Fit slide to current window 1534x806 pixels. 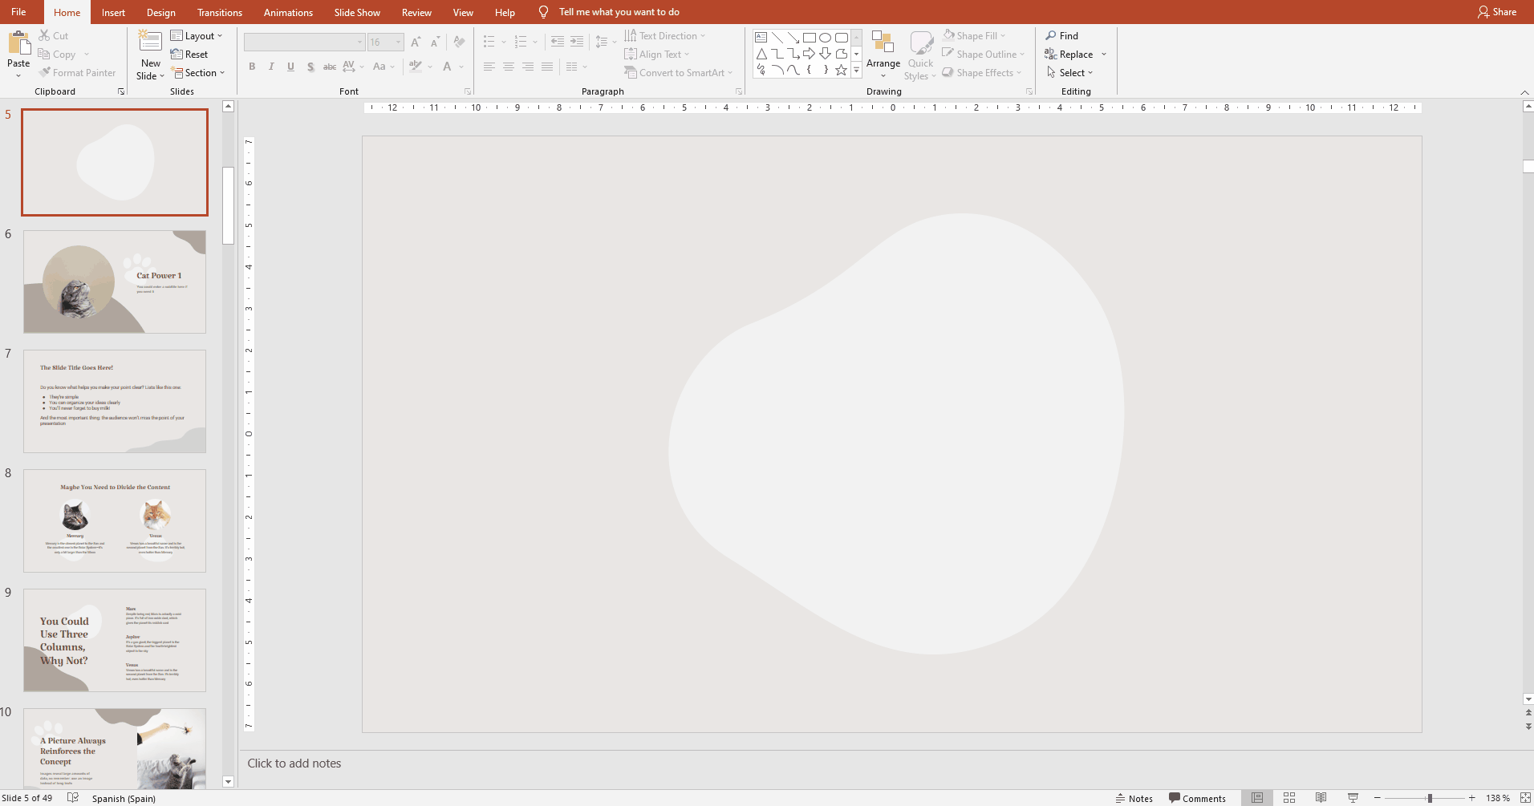click(1525, 798)
